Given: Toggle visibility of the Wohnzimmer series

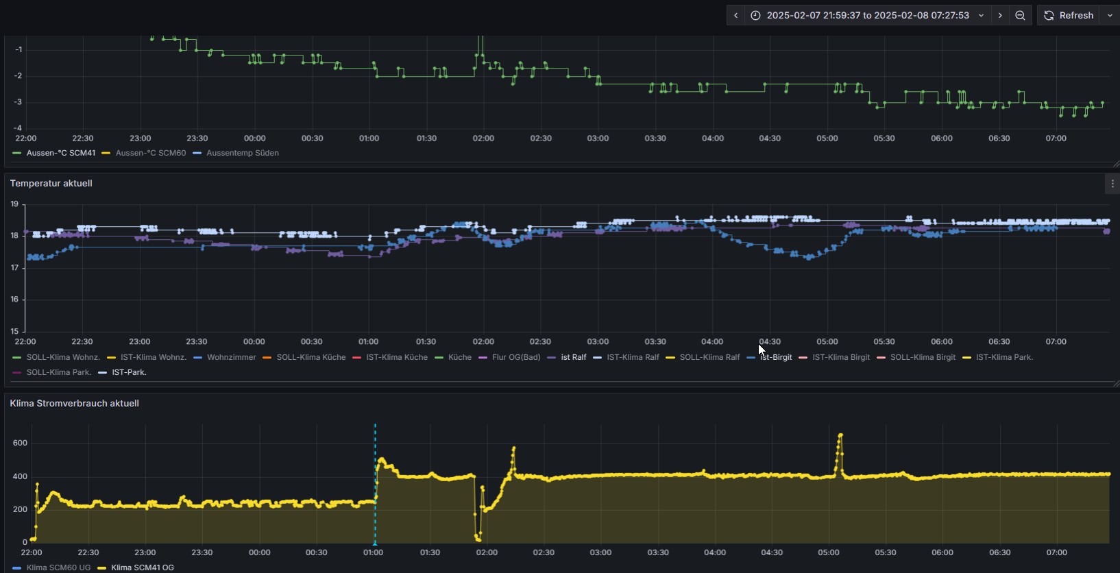Looking at the screenshot, I should point(231,357).
